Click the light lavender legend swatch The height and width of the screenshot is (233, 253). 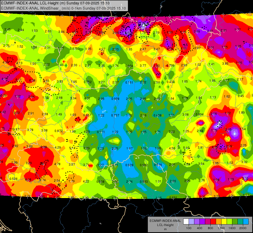(191, 221)
